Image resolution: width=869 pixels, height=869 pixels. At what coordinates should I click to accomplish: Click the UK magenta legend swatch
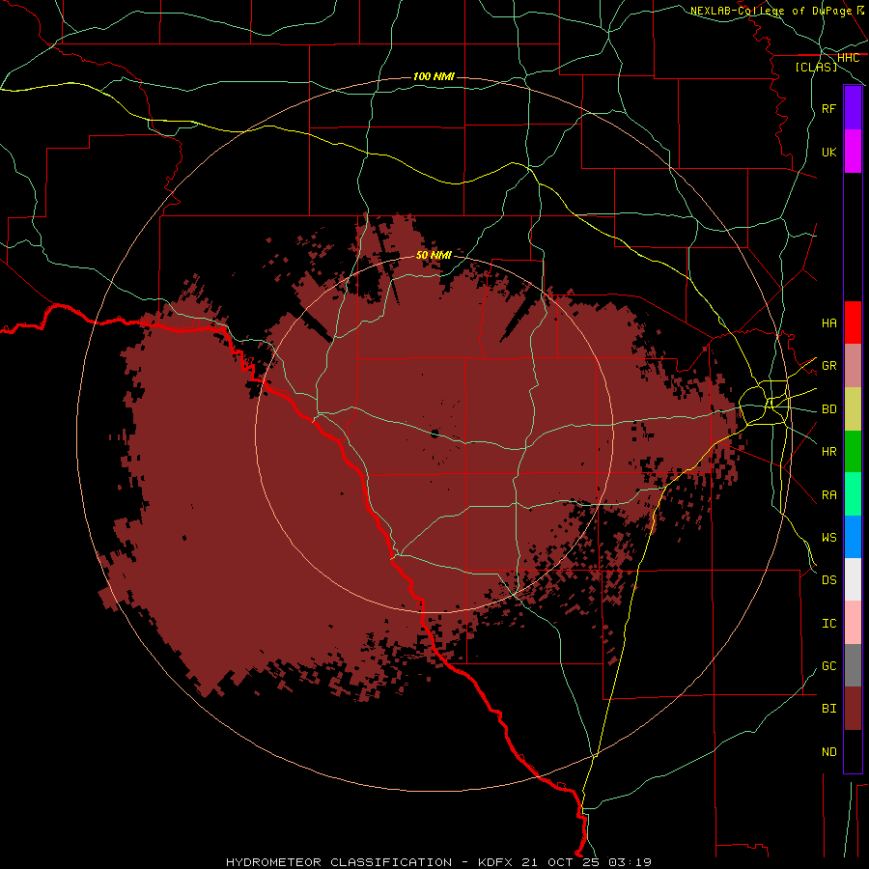point(853,152)
